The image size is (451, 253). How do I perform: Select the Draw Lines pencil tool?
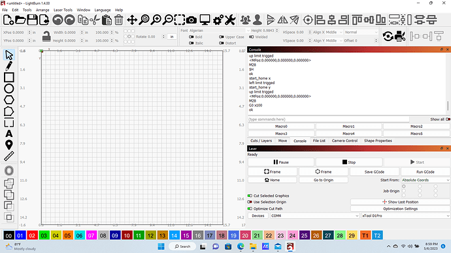[x=8, y=66]
